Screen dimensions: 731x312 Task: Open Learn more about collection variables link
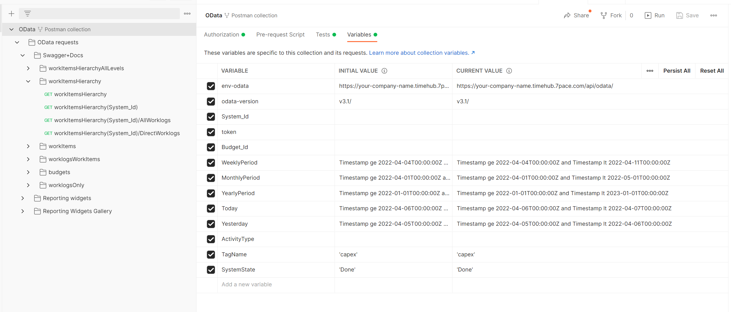click(422, 53)
